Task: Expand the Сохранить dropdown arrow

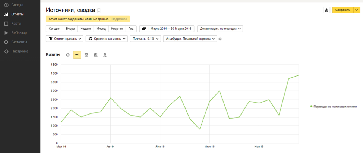Action: pos(357,10)
